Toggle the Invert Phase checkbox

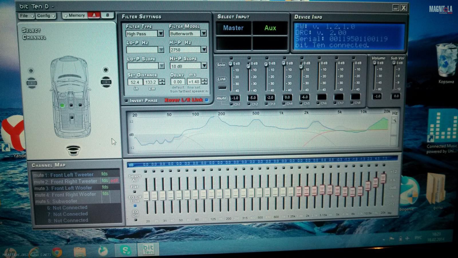coord(126,100)
